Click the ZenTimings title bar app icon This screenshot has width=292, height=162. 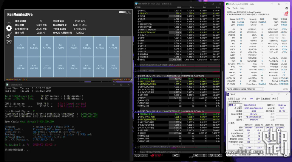[x=227, y=4]
